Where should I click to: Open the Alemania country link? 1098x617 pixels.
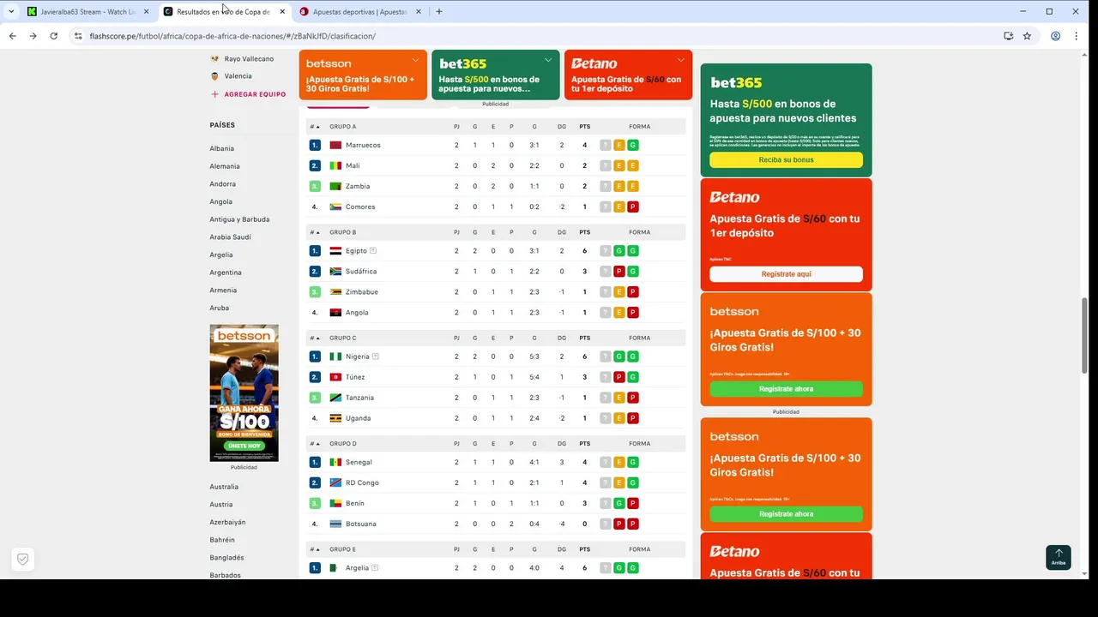coord(225,166)
